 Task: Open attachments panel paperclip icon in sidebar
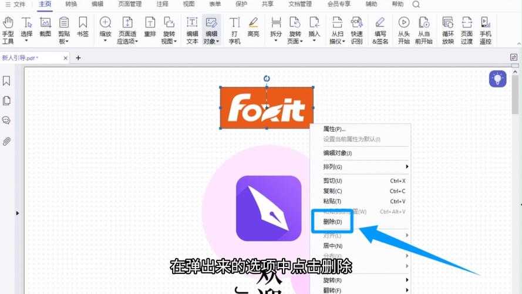(x=7, y=141)
